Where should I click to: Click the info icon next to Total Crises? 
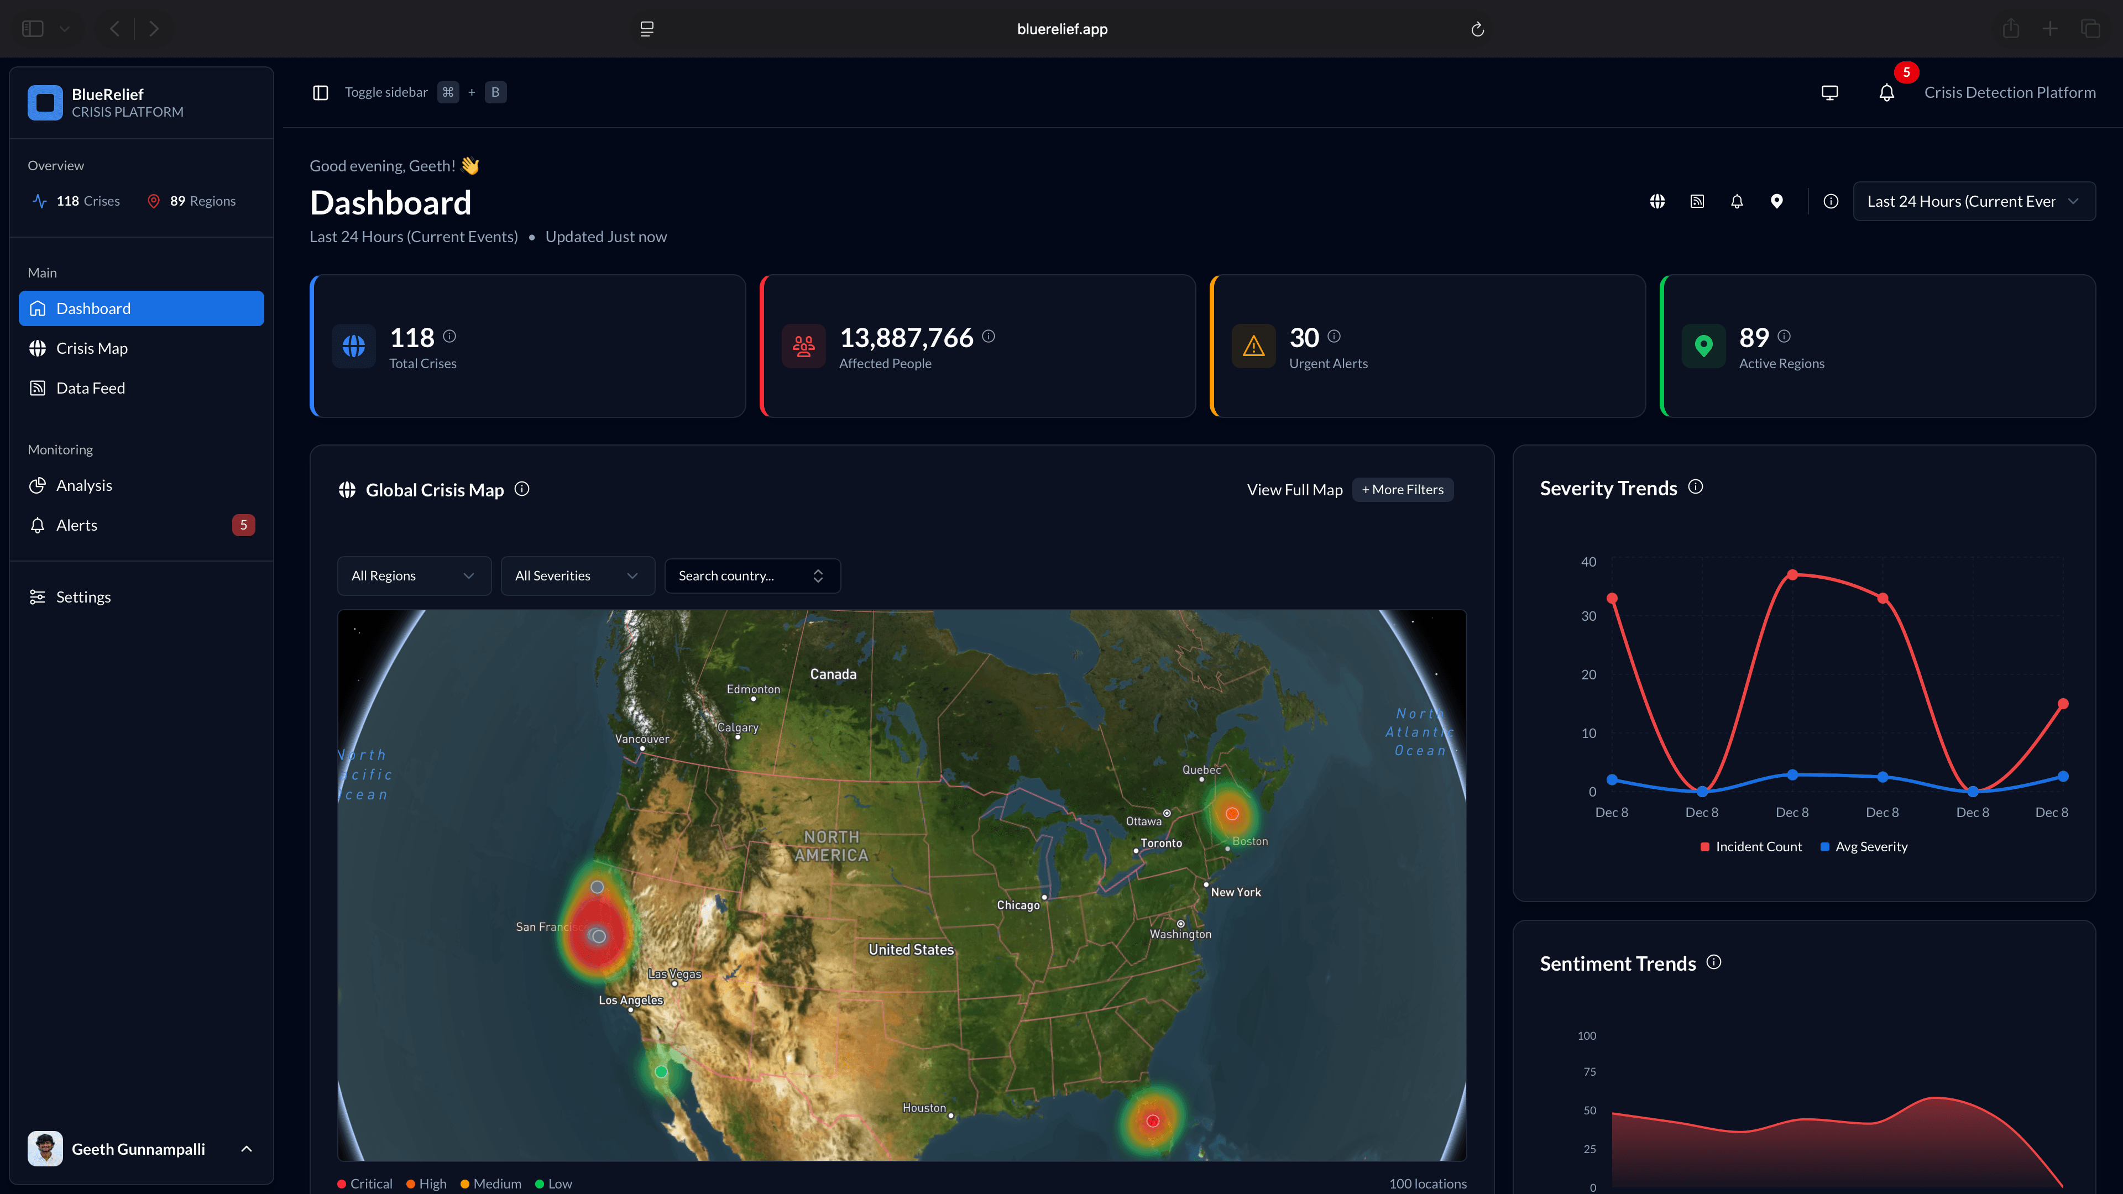click(x=450, y=336)
